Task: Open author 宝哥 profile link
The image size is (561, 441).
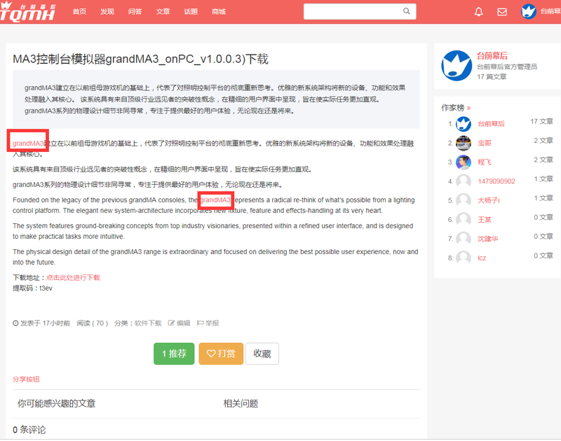Action: 485,143
